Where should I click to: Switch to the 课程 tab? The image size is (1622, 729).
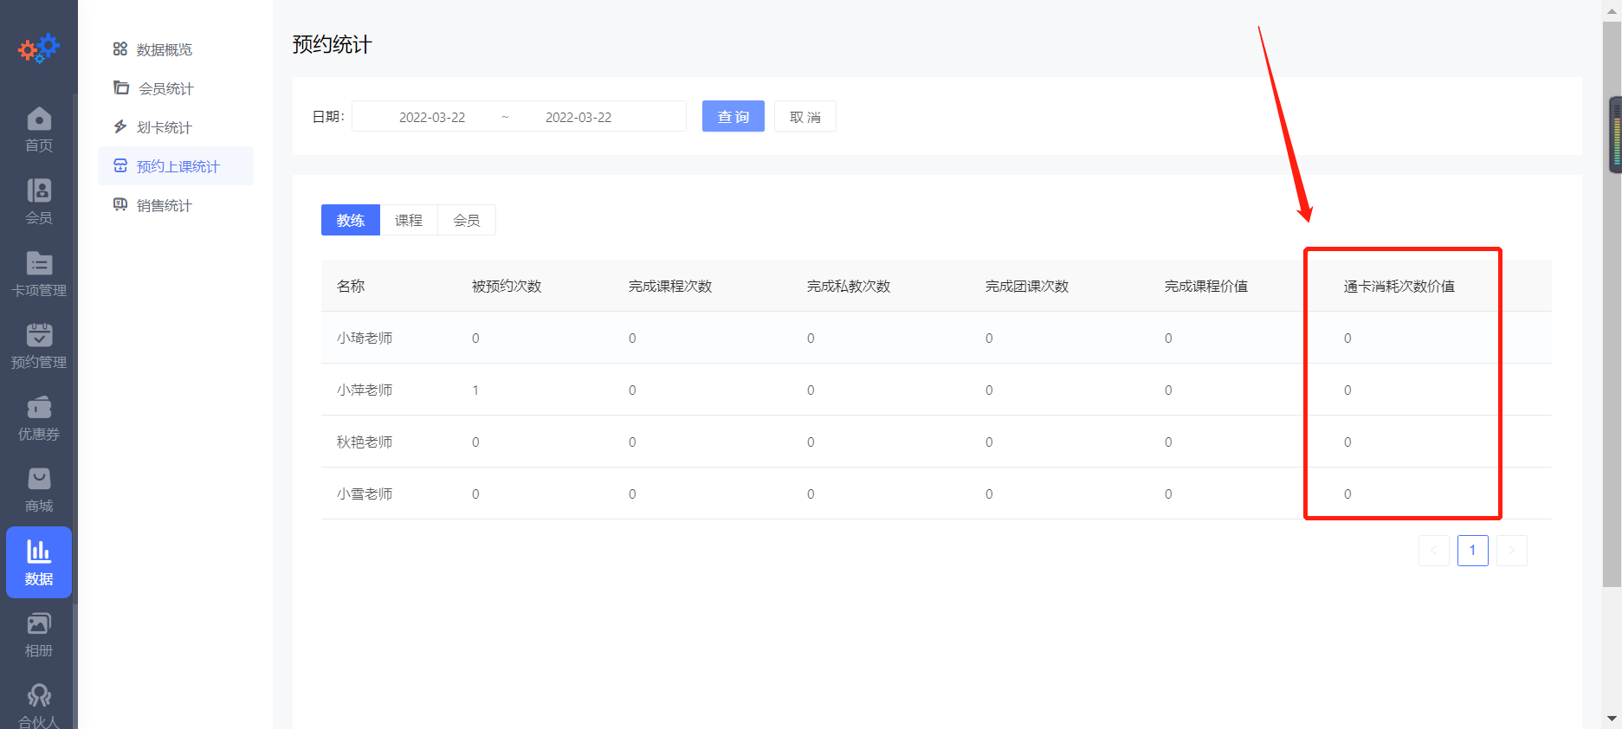[409, 220]
